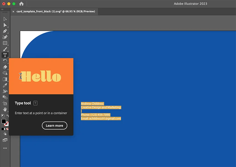Click the 'Email: achildress91@gmail.com' line
The image size is (236, 167).
101,119
